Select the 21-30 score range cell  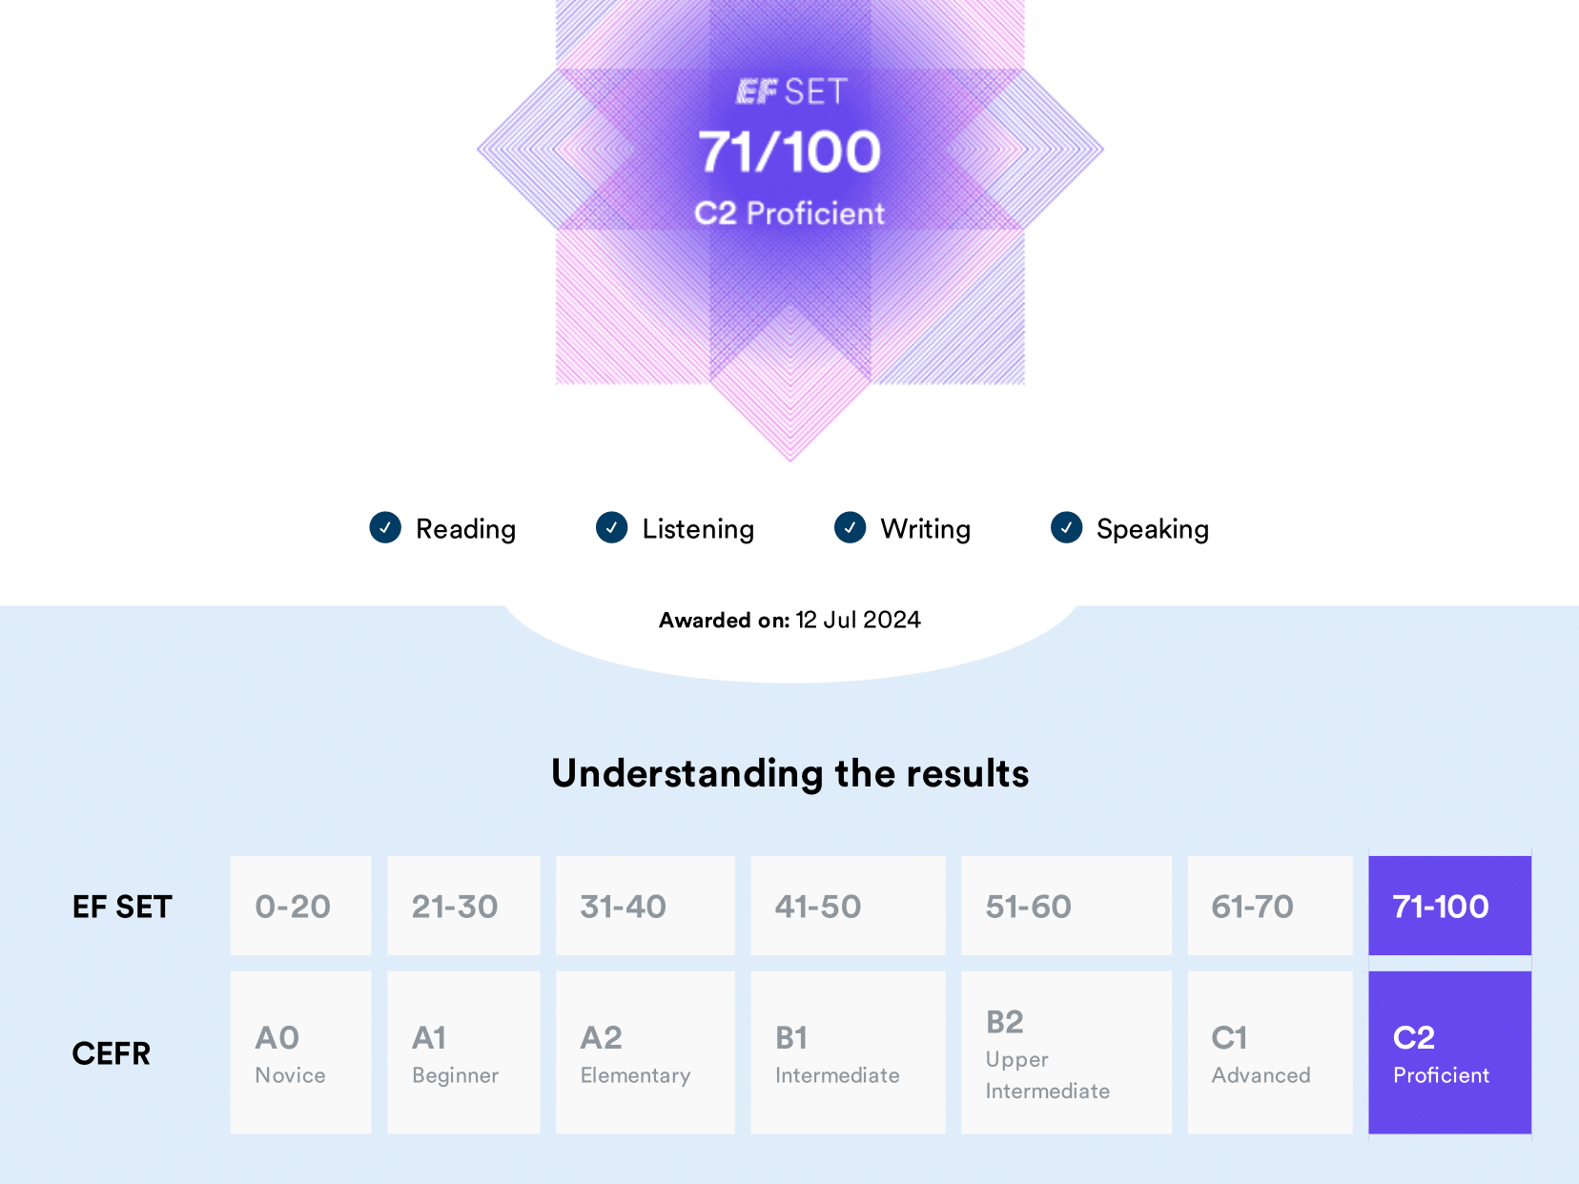(463, 906)
